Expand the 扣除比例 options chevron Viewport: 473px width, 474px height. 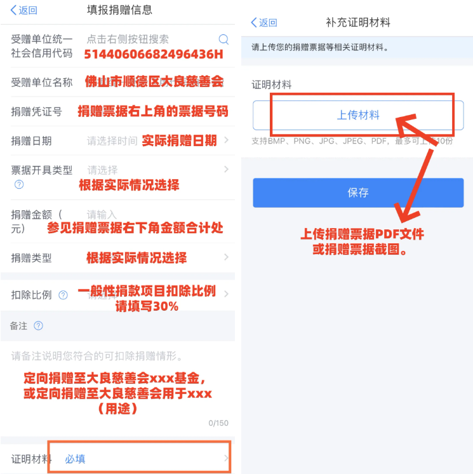pyautogui.click(x=226, y=294)
